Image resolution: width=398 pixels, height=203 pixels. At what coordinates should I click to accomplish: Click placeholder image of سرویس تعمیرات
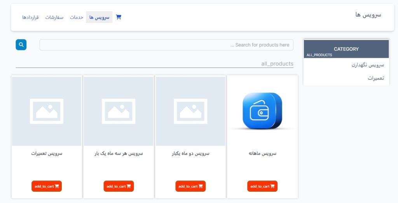pyautogui.click(x=47, y=111)
